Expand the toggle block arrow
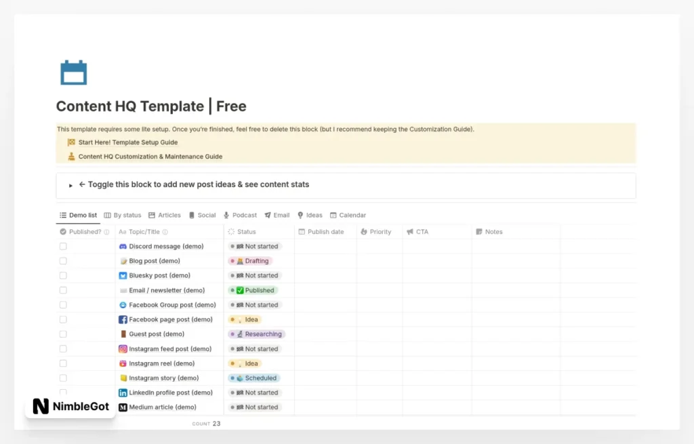This screenshot has height=444, width=694. 70,186
